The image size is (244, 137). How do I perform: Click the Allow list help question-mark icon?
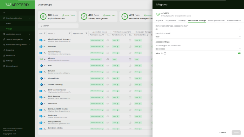pyautogui.click(x=165, y=53)
